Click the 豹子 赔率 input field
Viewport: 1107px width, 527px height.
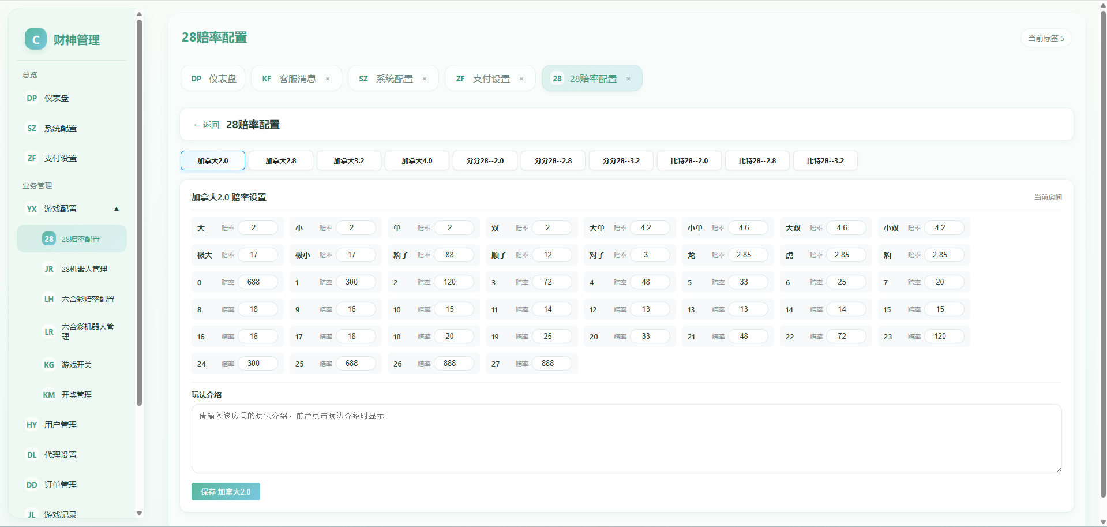[453, 255]
